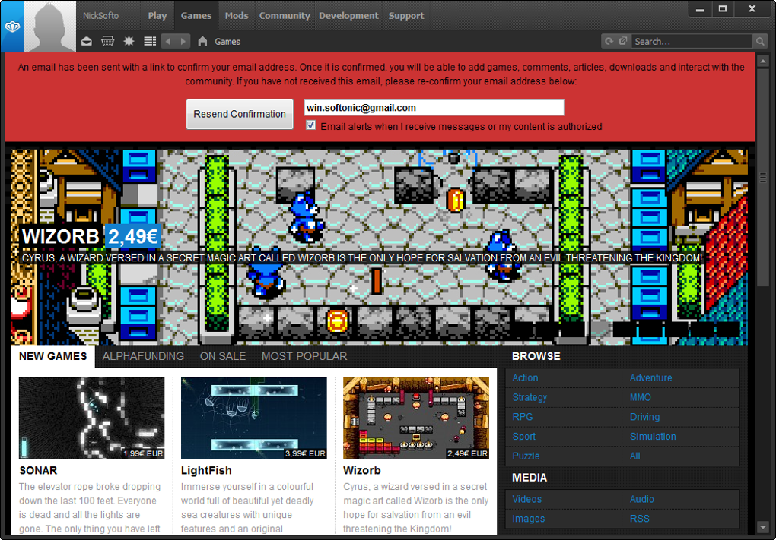Open the LightFish game thumbnail
The image size is (776, 540).
point(254,418)
